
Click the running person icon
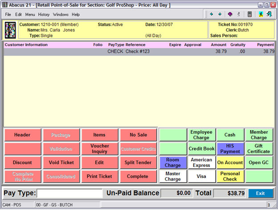(261, 14)
